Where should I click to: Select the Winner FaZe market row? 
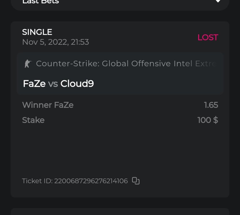coord(48,105)
